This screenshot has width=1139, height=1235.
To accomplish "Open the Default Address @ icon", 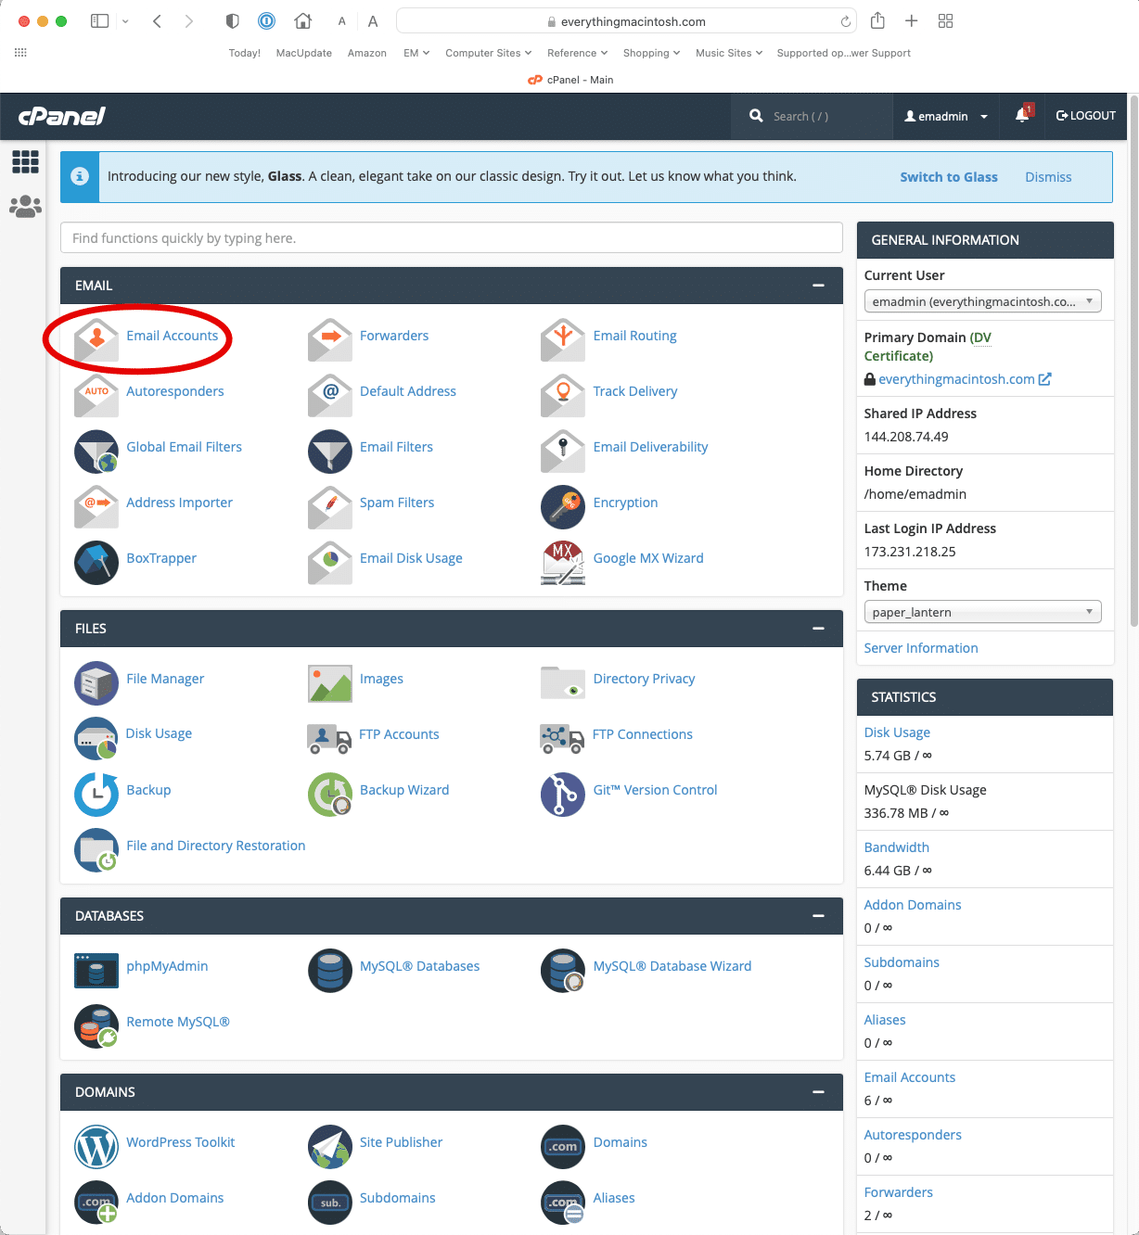I will tap(330, 395).
